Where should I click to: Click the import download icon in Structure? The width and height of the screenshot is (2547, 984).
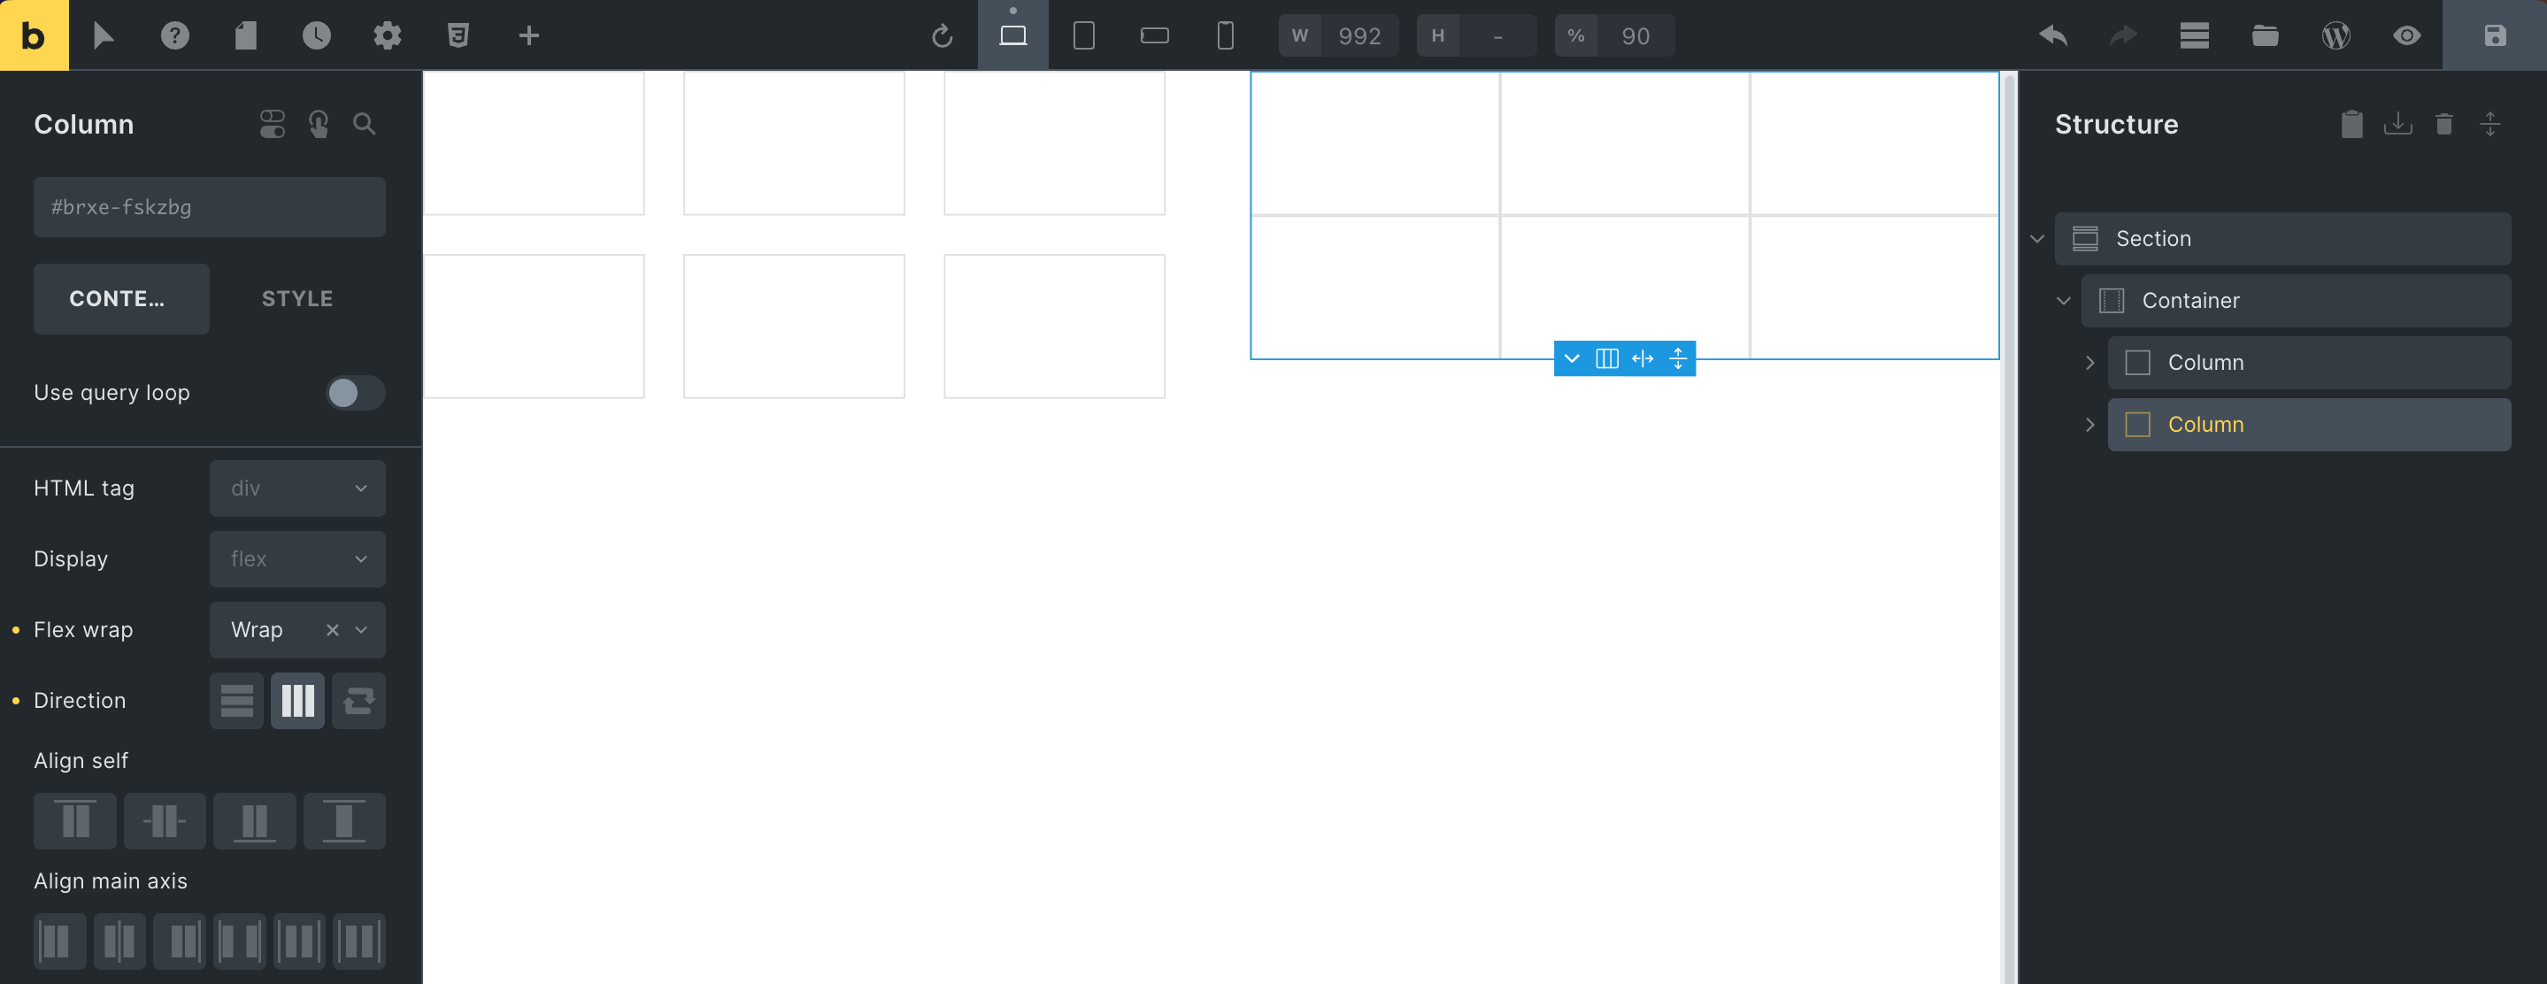pyautogui.click(x=2397, y=124)
